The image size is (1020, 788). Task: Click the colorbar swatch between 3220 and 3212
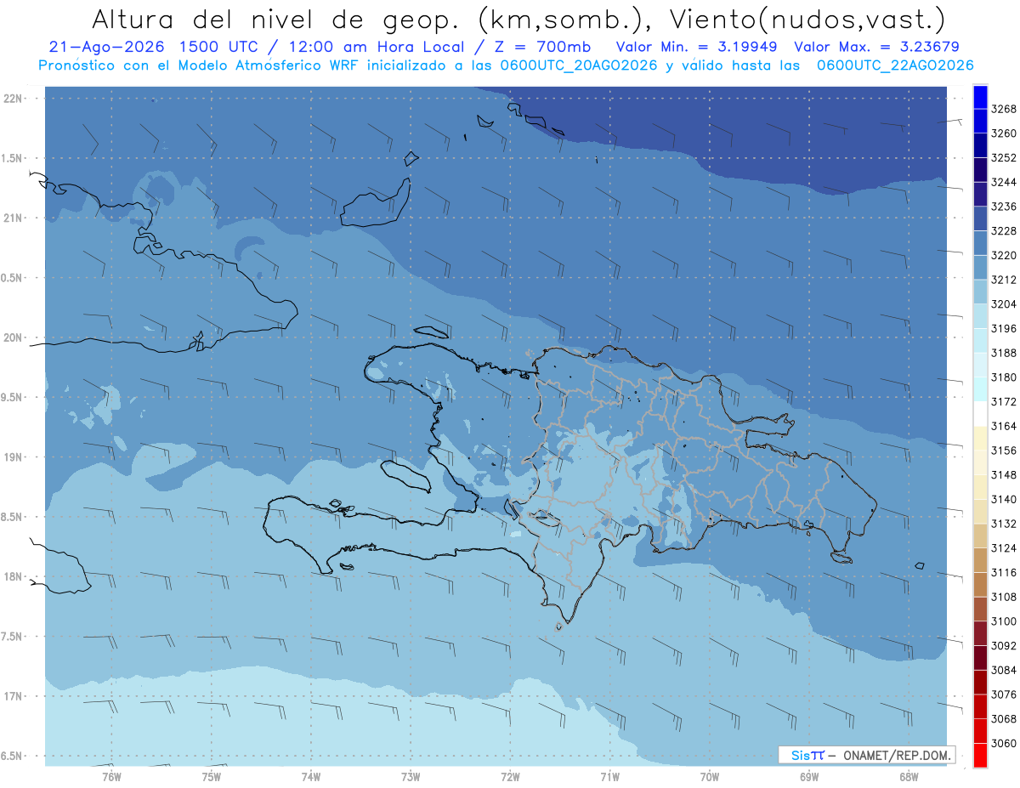[980, 268]
